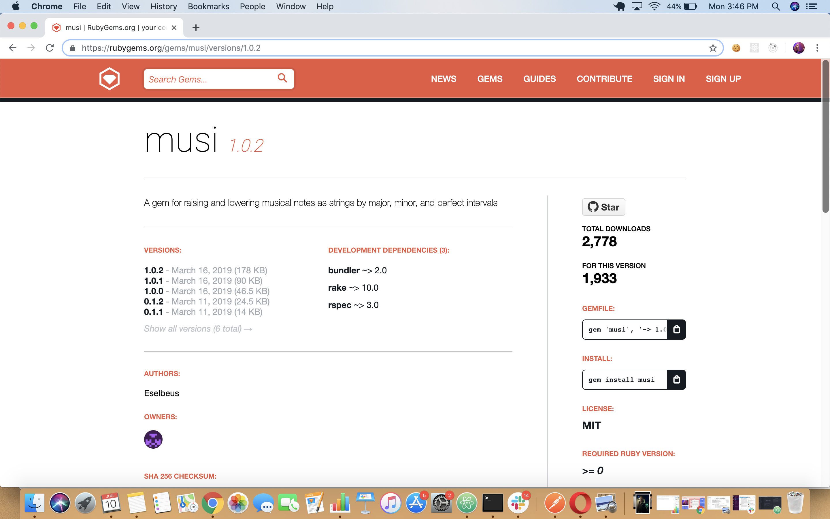Open version 1.0.1 link
Image resolution: width=830 pixels, height=519 pixels.
[153, 281]
